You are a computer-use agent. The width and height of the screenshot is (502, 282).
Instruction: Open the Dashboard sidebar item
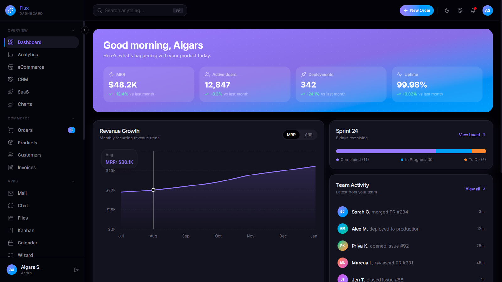[42, 42]
